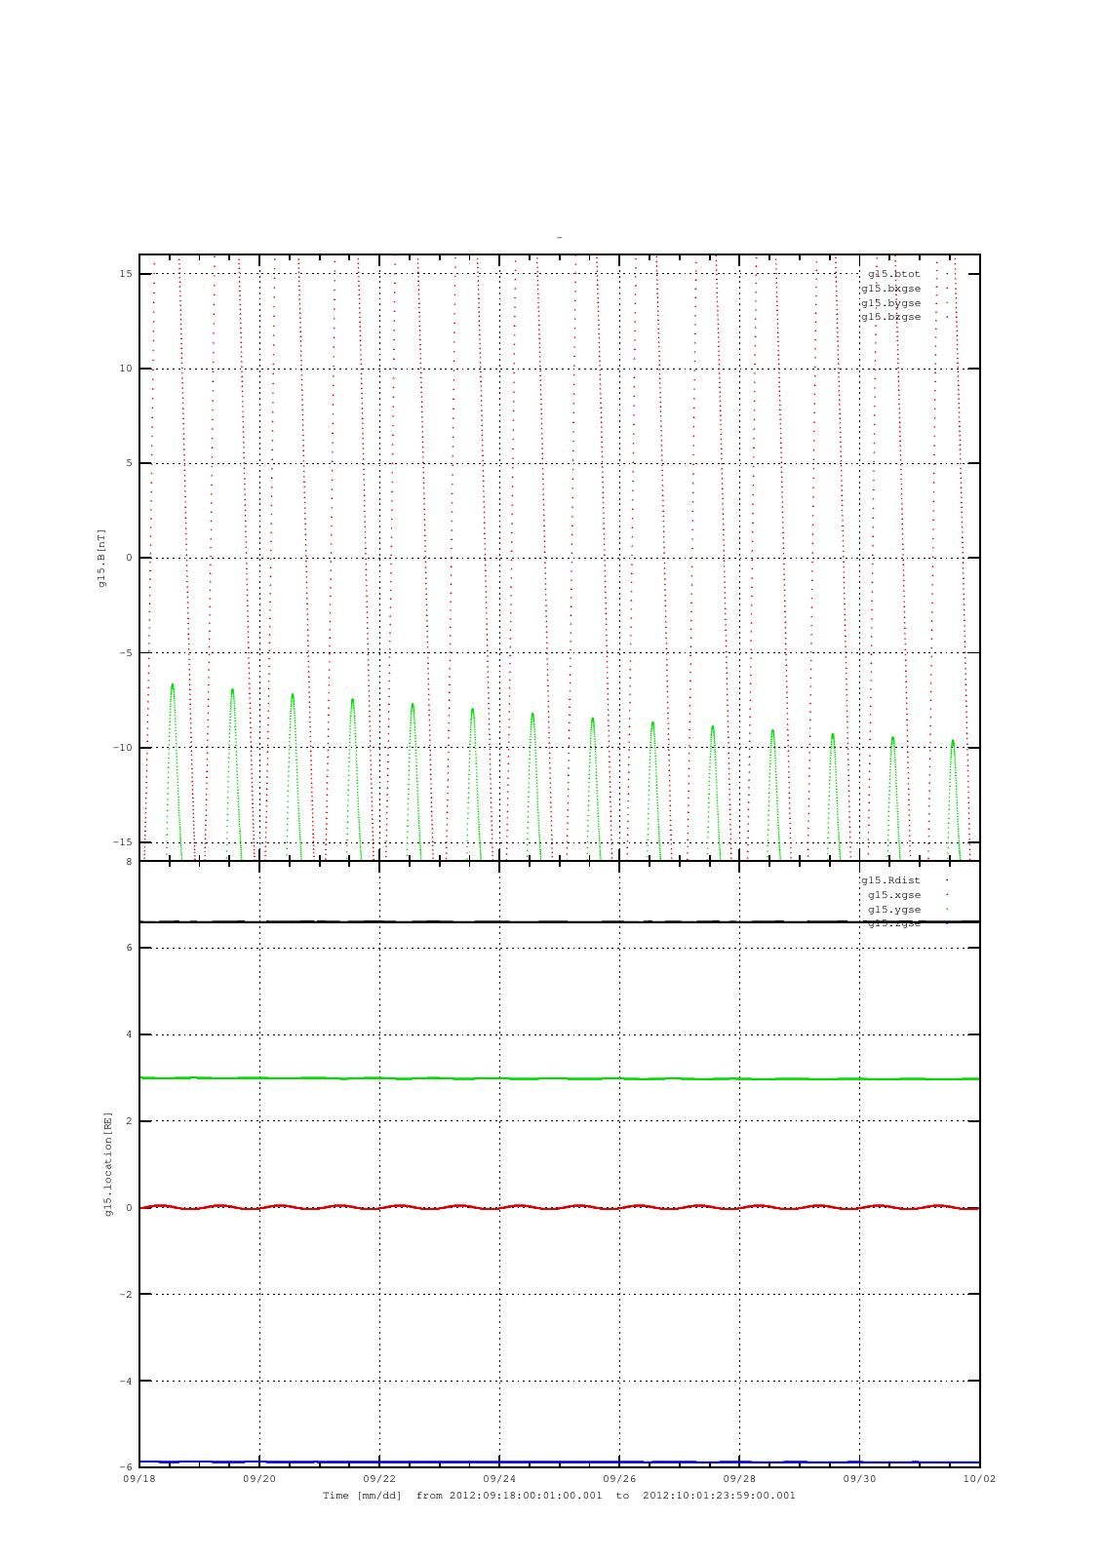Click the black Rdist line above 6
1103x1560 pixels.
pyautogui.click(x=559, y=921)
